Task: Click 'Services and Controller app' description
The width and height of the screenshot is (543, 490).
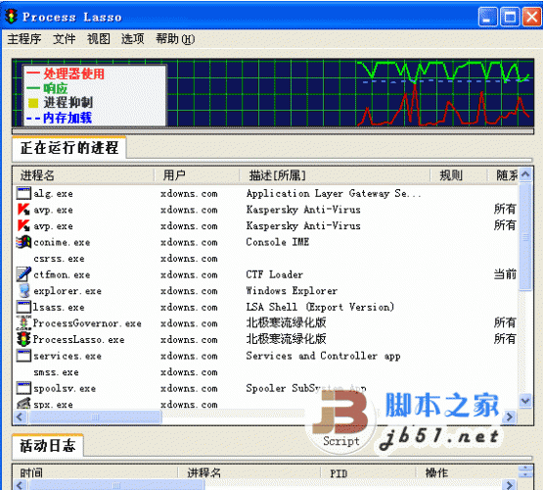Action: 323,356
